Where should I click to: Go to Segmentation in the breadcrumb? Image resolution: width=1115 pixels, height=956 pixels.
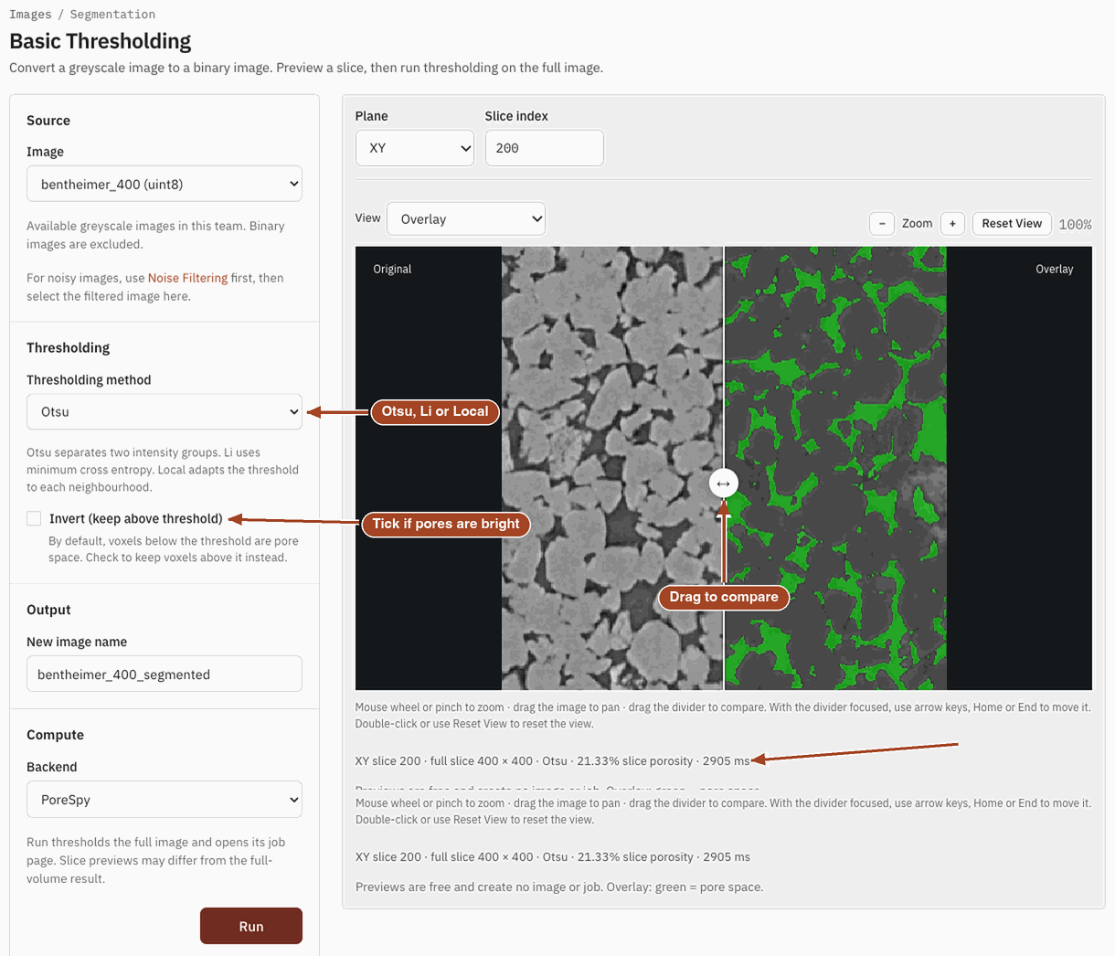tap(112, 15)
